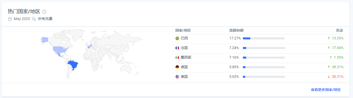This screenshot has width=353, height=98.
Task: Click the calendar icon next to May 2025
Action: click(x=10, y=19)
